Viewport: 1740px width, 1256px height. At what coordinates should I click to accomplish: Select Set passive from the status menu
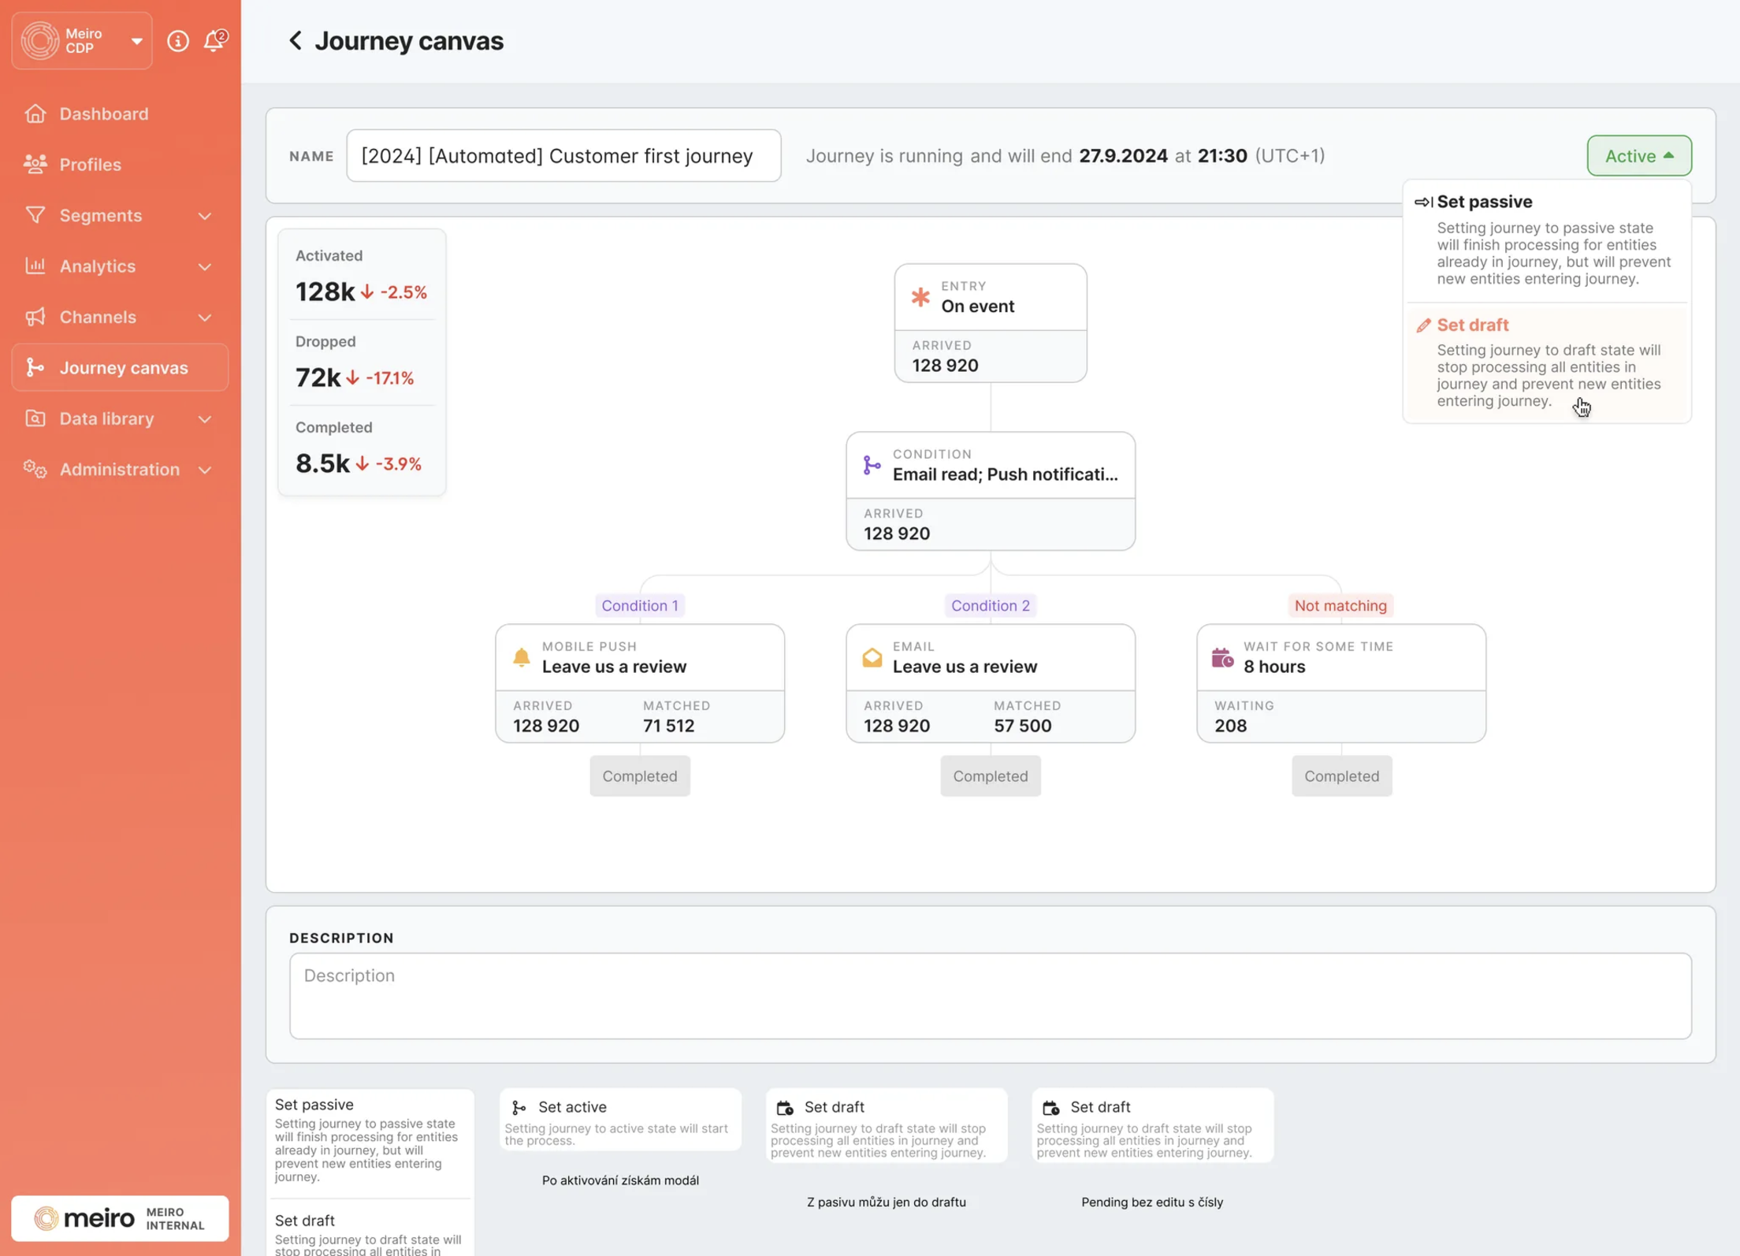[x=1485, y=202]
